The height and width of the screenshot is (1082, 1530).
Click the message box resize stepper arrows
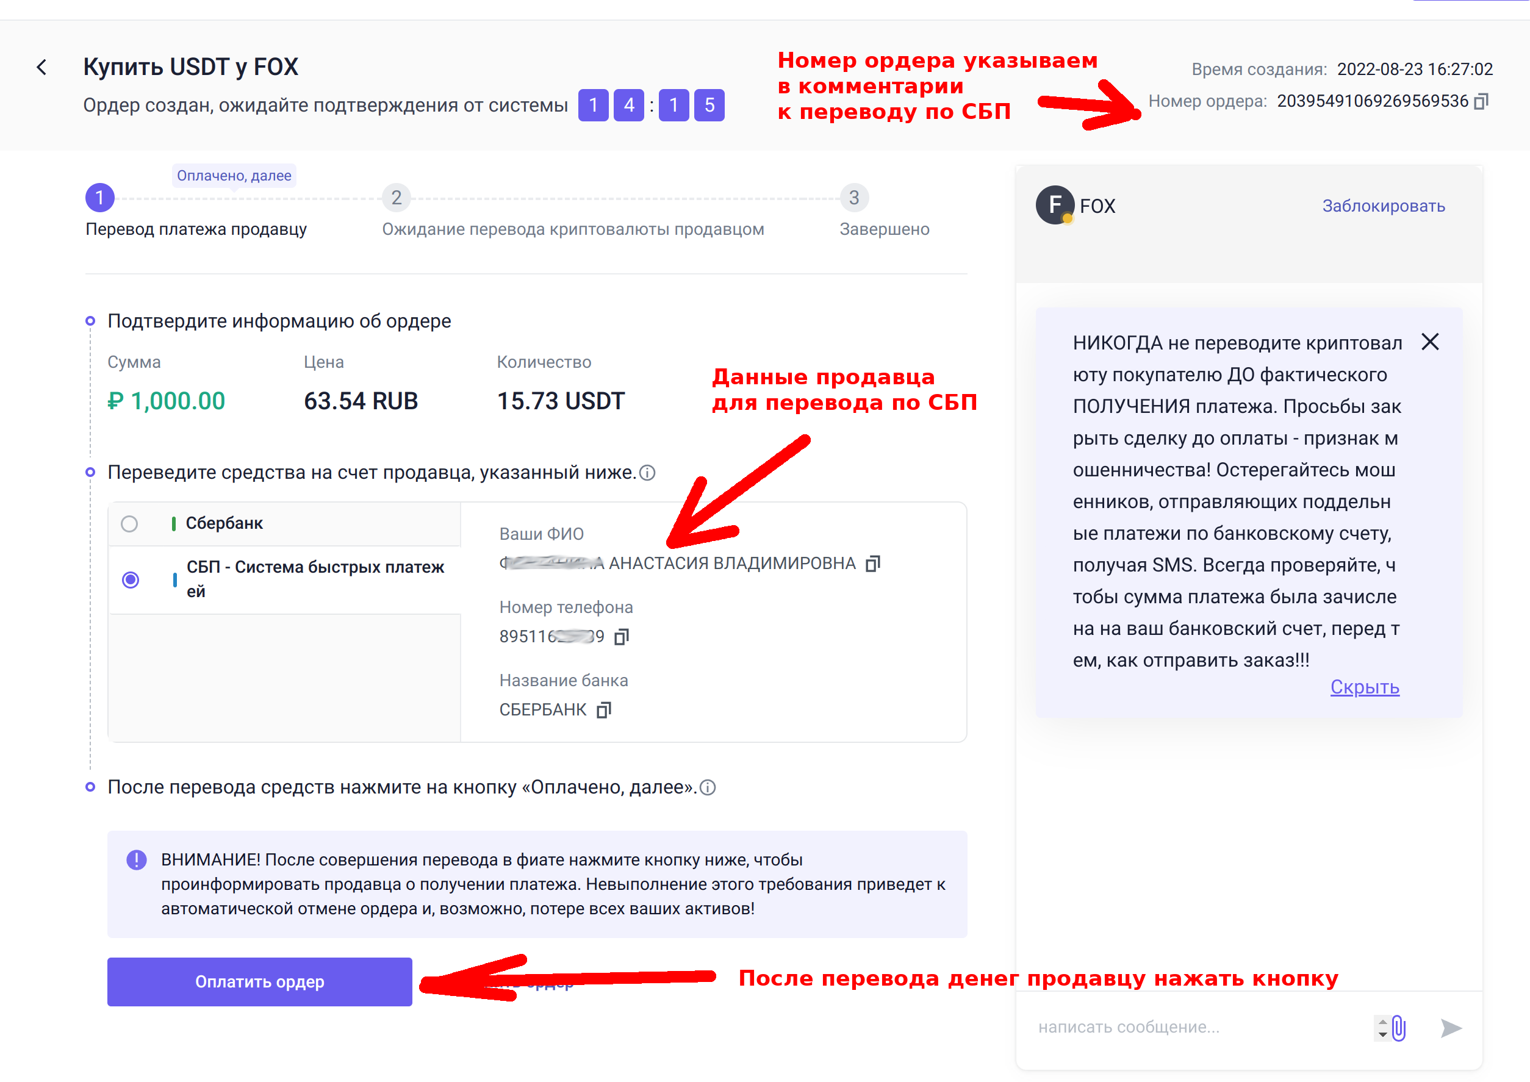(x=1383, y=1027)
